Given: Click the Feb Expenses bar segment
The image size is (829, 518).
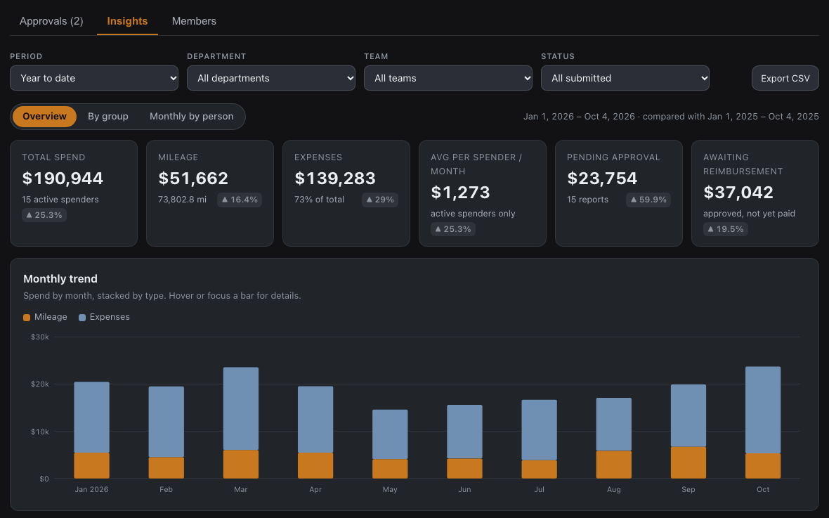Looking at the screenshot, I should pos(166,422).
